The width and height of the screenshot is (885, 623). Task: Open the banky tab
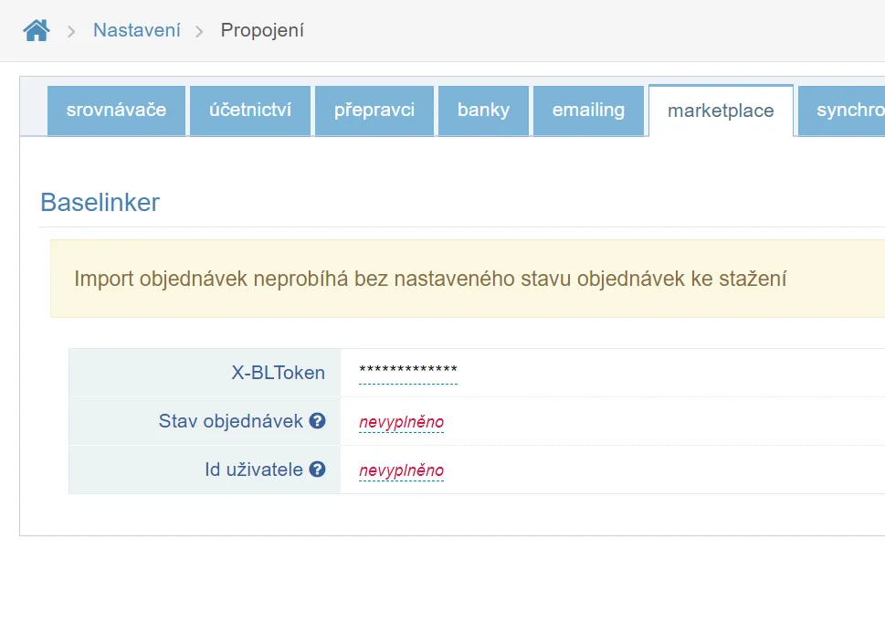[x=483, y=111]
